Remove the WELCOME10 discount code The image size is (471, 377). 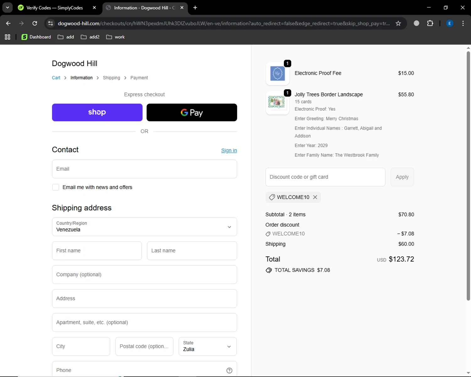tap(315, 197)
